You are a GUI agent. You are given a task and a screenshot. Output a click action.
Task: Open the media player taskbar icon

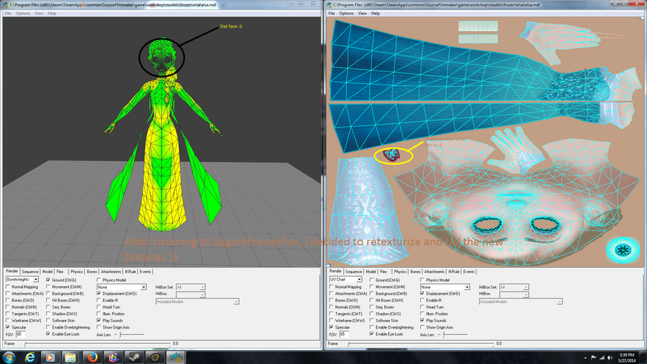click(x=50, y=358)
